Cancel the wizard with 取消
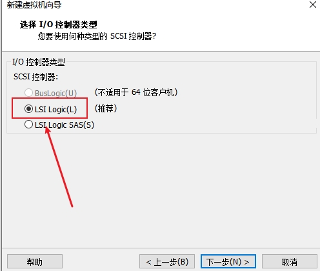The height and width of the screenshot is (271, 320). pyautogui.click(x=290, y=261)
